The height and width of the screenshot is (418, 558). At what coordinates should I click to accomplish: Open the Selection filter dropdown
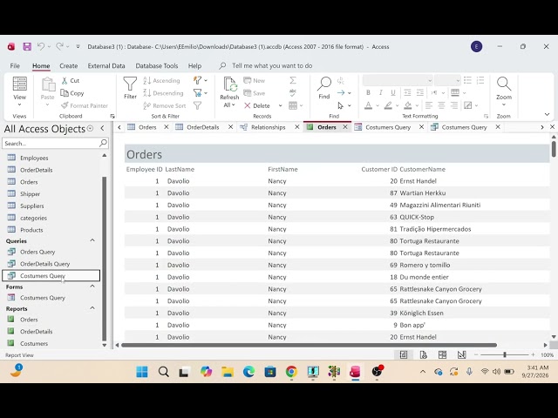pos(201,81)
